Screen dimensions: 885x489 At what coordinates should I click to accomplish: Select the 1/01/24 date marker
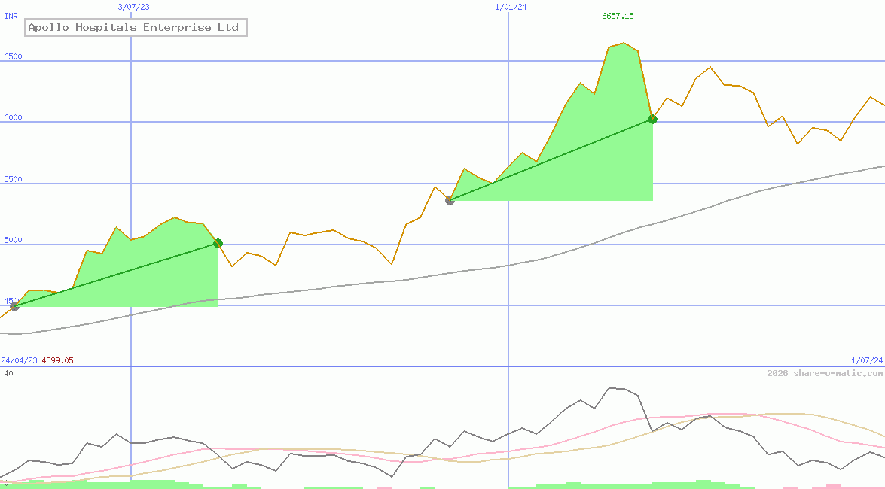(x=510, y=6)
